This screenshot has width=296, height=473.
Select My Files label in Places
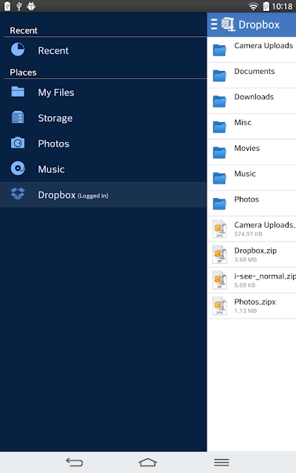[56, 92]
